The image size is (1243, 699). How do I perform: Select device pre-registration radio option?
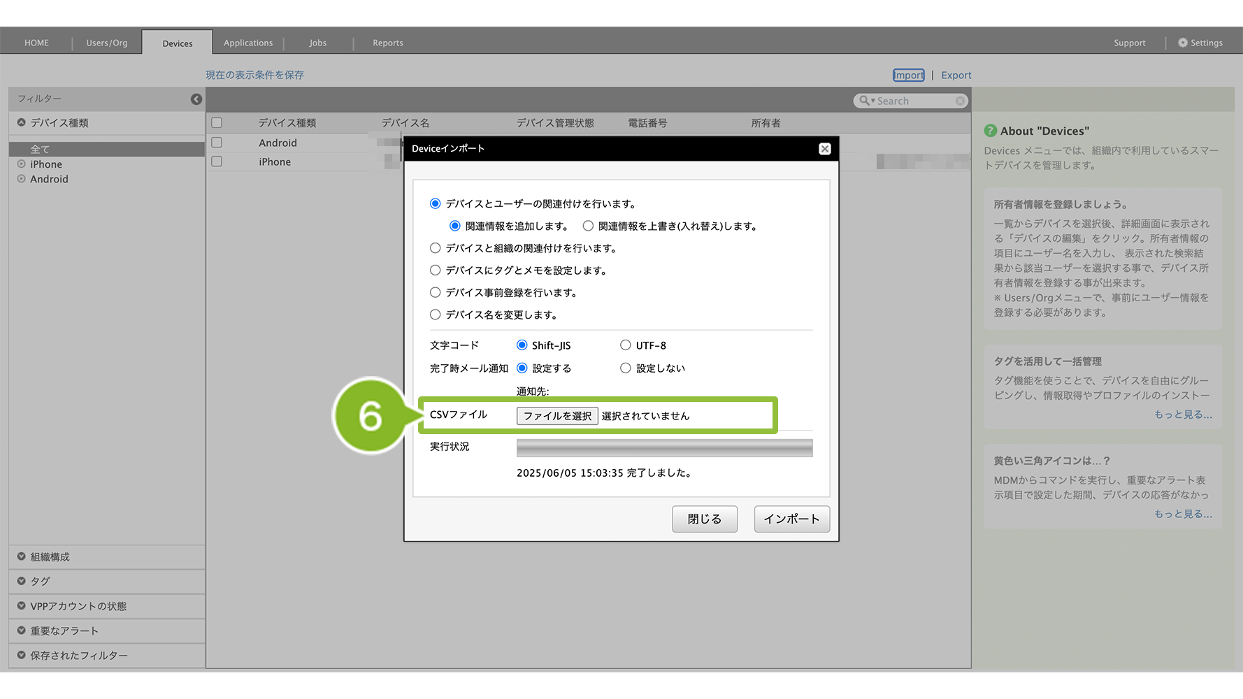[436, 293]
